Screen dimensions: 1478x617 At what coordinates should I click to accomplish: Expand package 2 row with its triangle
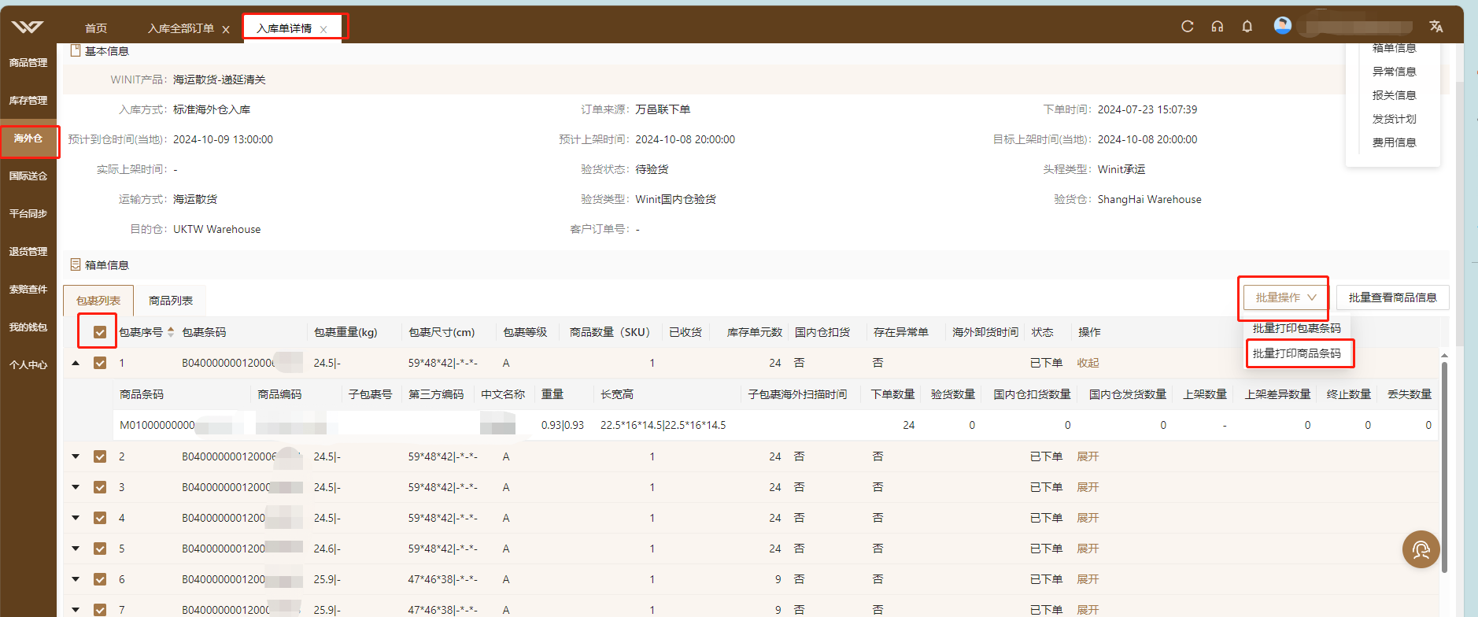(x=76, y=456)
